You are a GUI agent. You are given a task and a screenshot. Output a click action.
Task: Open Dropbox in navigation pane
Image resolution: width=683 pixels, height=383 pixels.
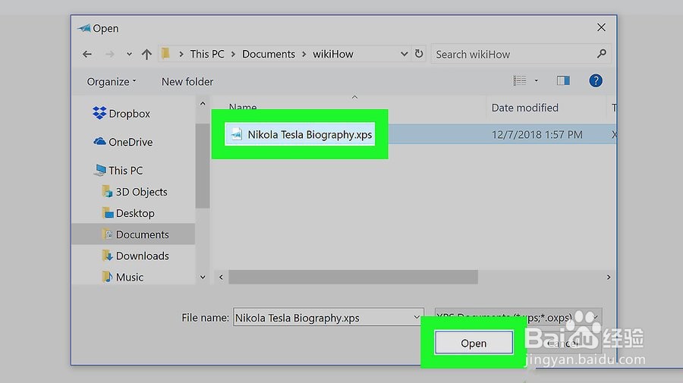129,114
